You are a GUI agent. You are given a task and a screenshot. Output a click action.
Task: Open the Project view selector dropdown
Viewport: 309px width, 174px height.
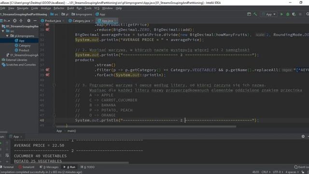(5, 21)
